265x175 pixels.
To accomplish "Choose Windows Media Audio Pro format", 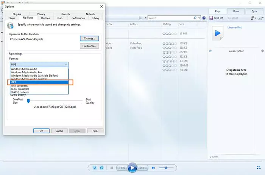I will (x=39, y=72).
